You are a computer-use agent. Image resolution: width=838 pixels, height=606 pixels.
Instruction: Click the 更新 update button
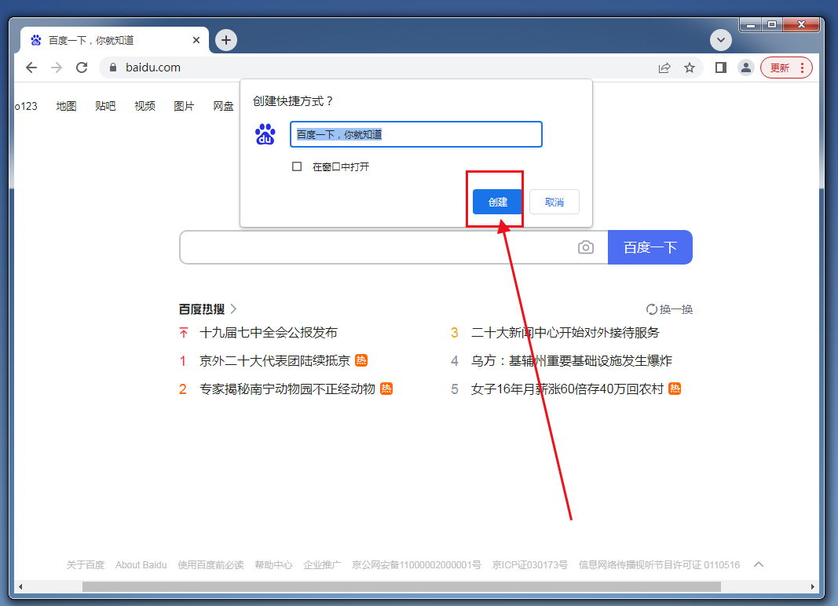pyautogui.click(x=786, y=68)
